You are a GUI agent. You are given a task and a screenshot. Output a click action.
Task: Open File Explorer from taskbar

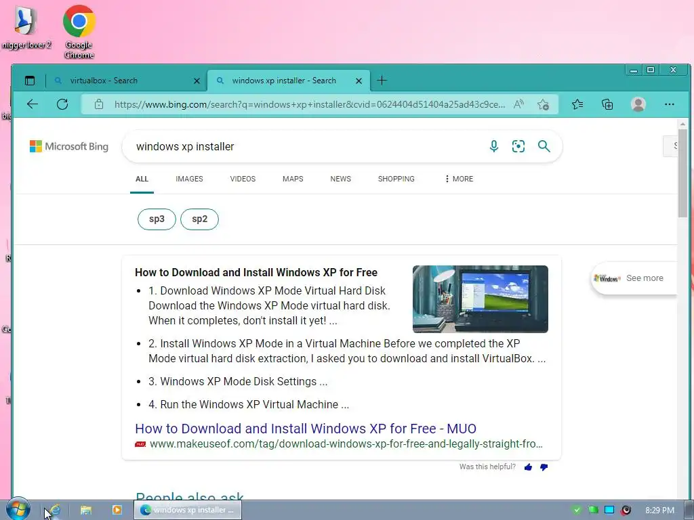(x=86, y=510)
